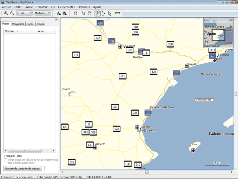The height and width of the screenshot is (179, 238).
Task: Click the Nombre de conjunto de mapas button
Action: pyautogui.click(x=23, y=169)
